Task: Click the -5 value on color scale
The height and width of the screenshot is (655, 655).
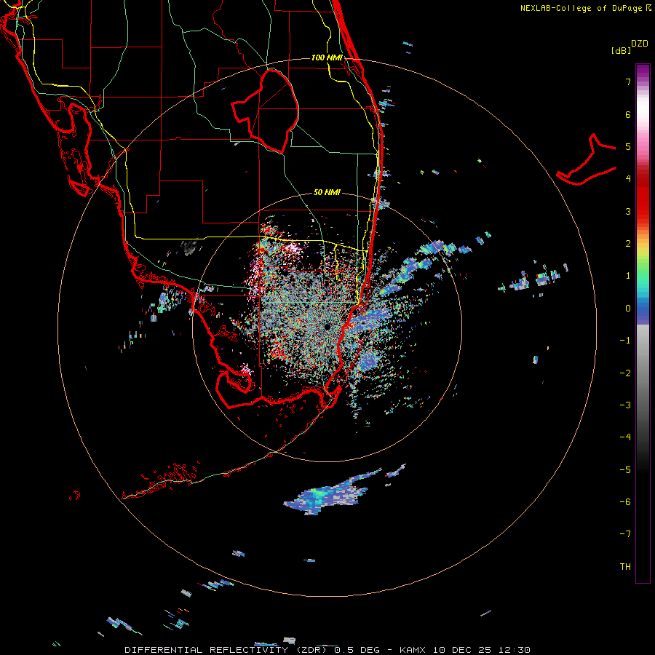Action: point(625,470)
